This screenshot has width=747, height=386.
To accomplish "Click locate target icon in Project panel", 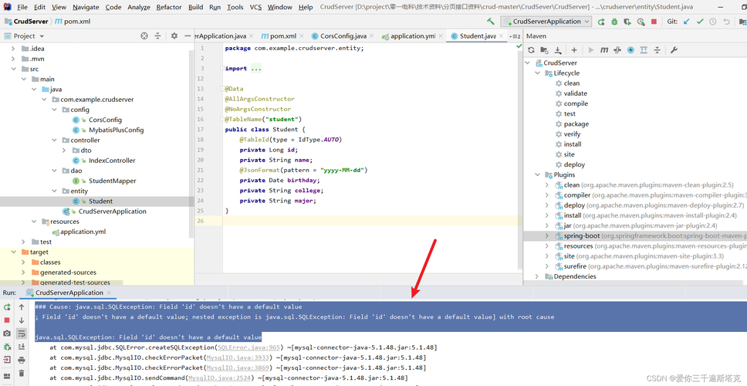I will (x=144, y=36).
